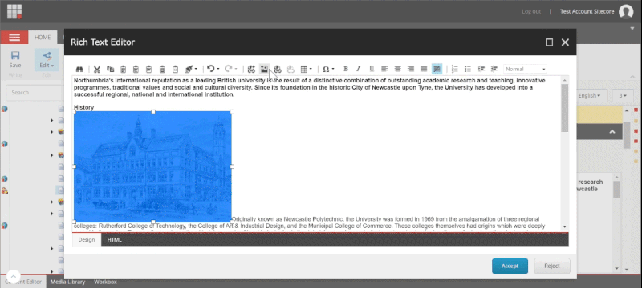Viewport: 642px width, 288px height.
Task: Open the Insert Table tool
Action: click(x=304, y=69)
